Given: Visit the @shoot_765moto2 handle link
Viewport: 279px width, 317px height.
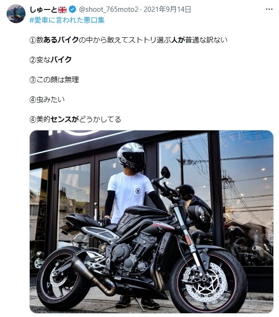Looking at the screenshot, I should [x=109, y=9].
